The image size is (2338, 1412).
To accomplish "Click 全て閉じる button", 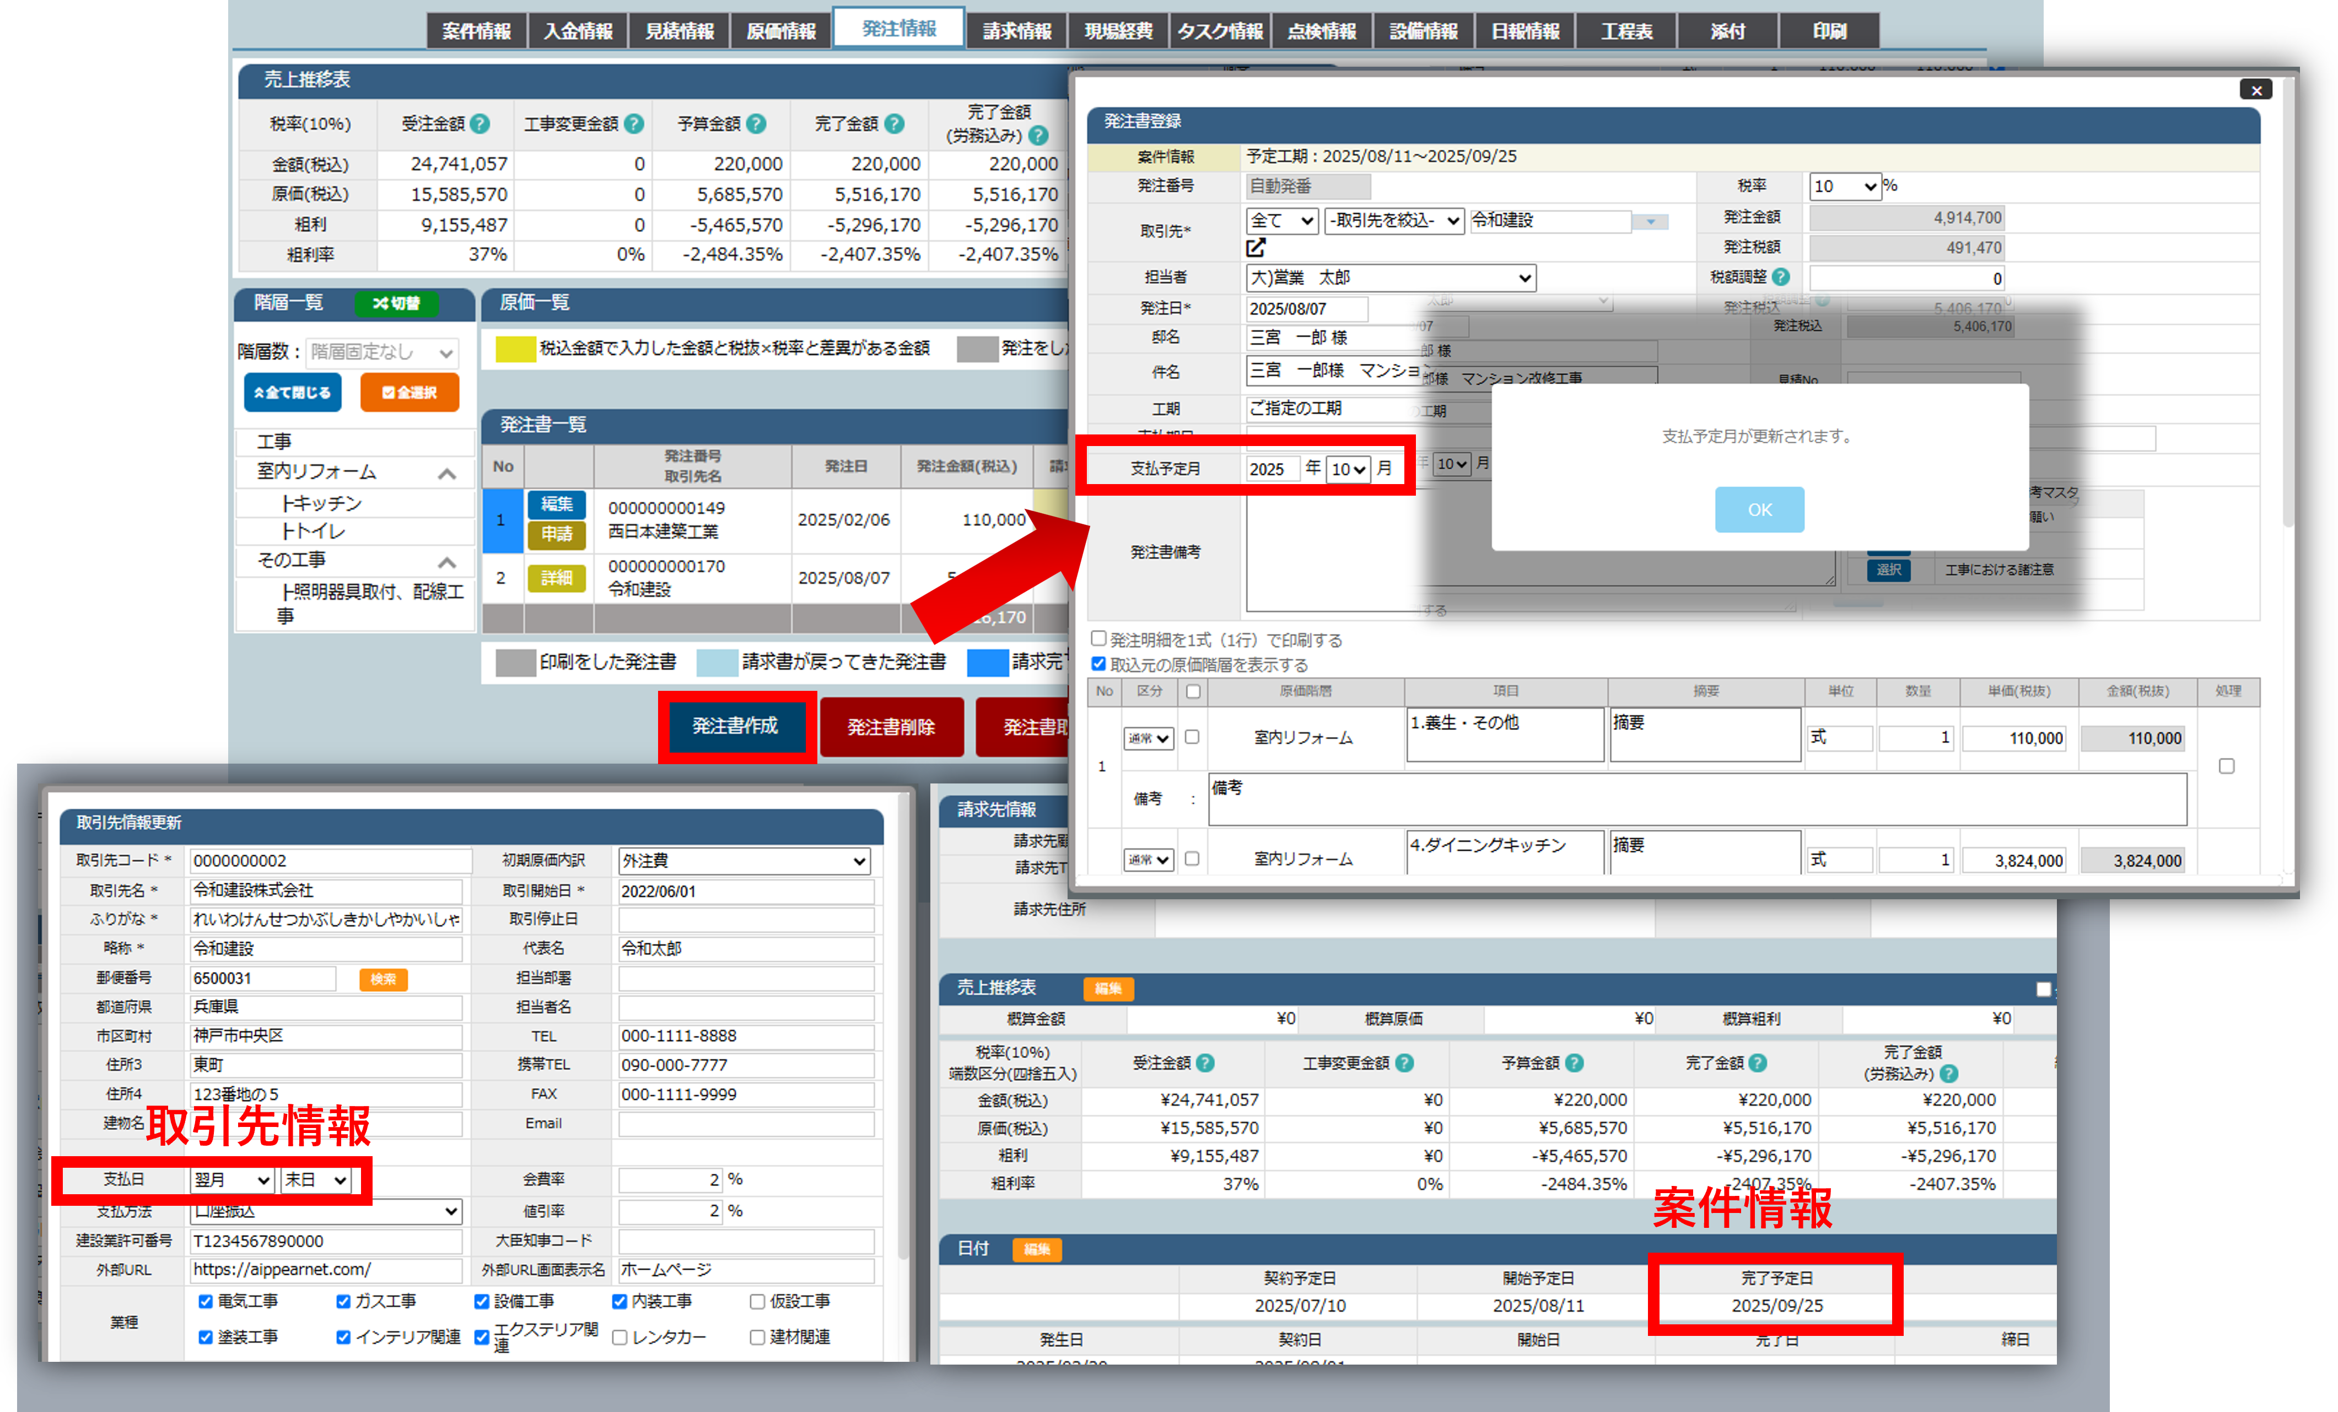I will pos(292,392).
